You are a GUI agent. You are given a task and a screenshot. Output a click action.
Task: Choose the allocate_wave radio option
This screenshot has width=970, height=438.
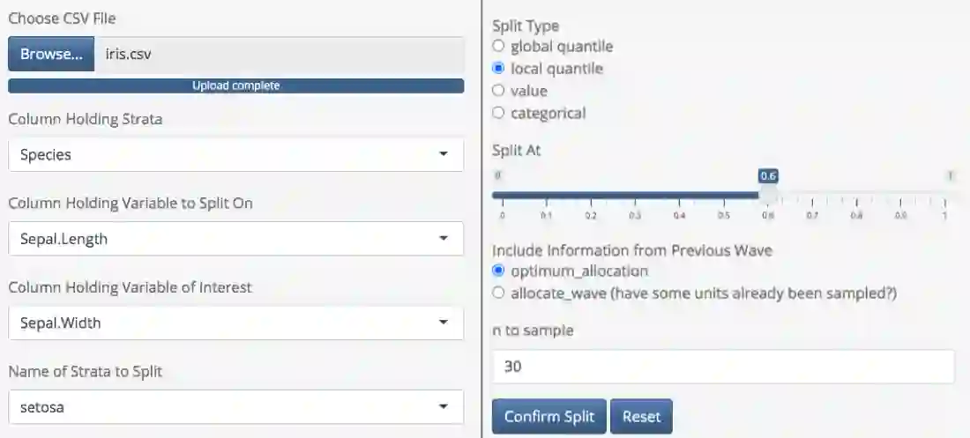click(x=499, y=293)
